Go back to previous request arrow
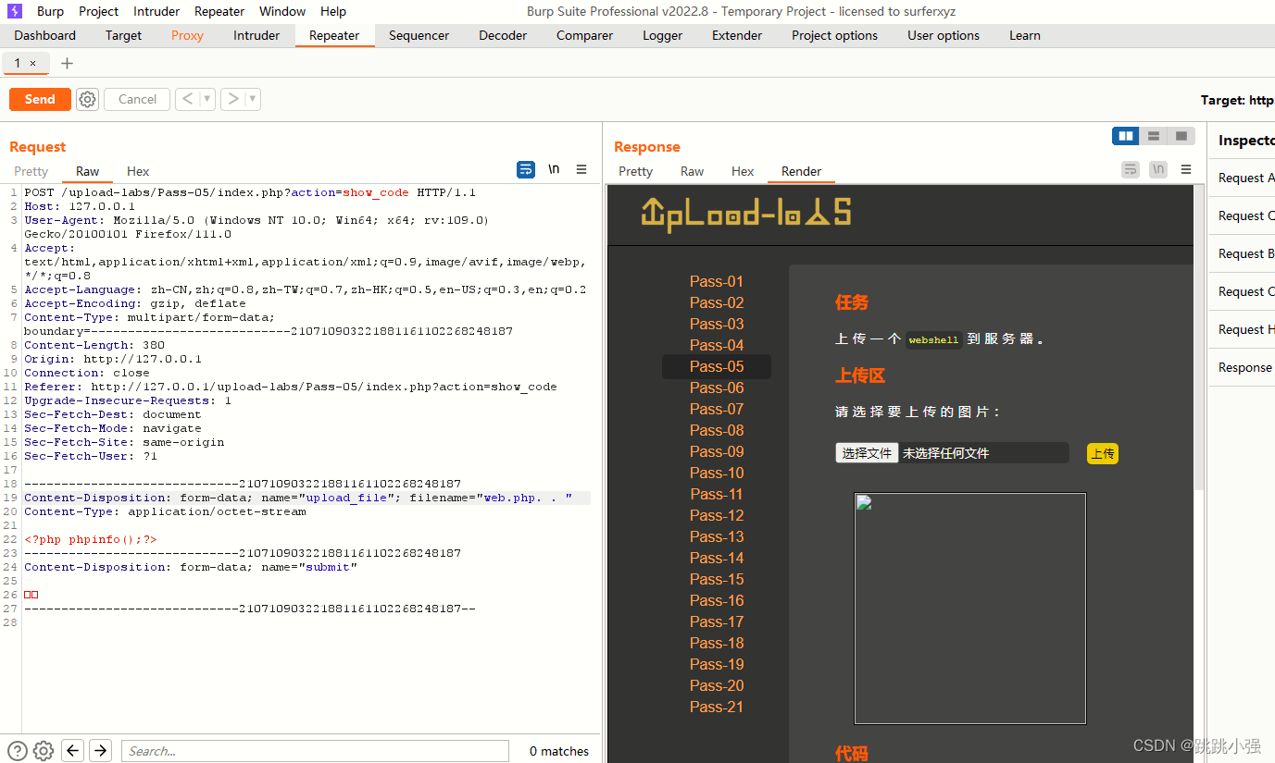 (x=187, y=99)
